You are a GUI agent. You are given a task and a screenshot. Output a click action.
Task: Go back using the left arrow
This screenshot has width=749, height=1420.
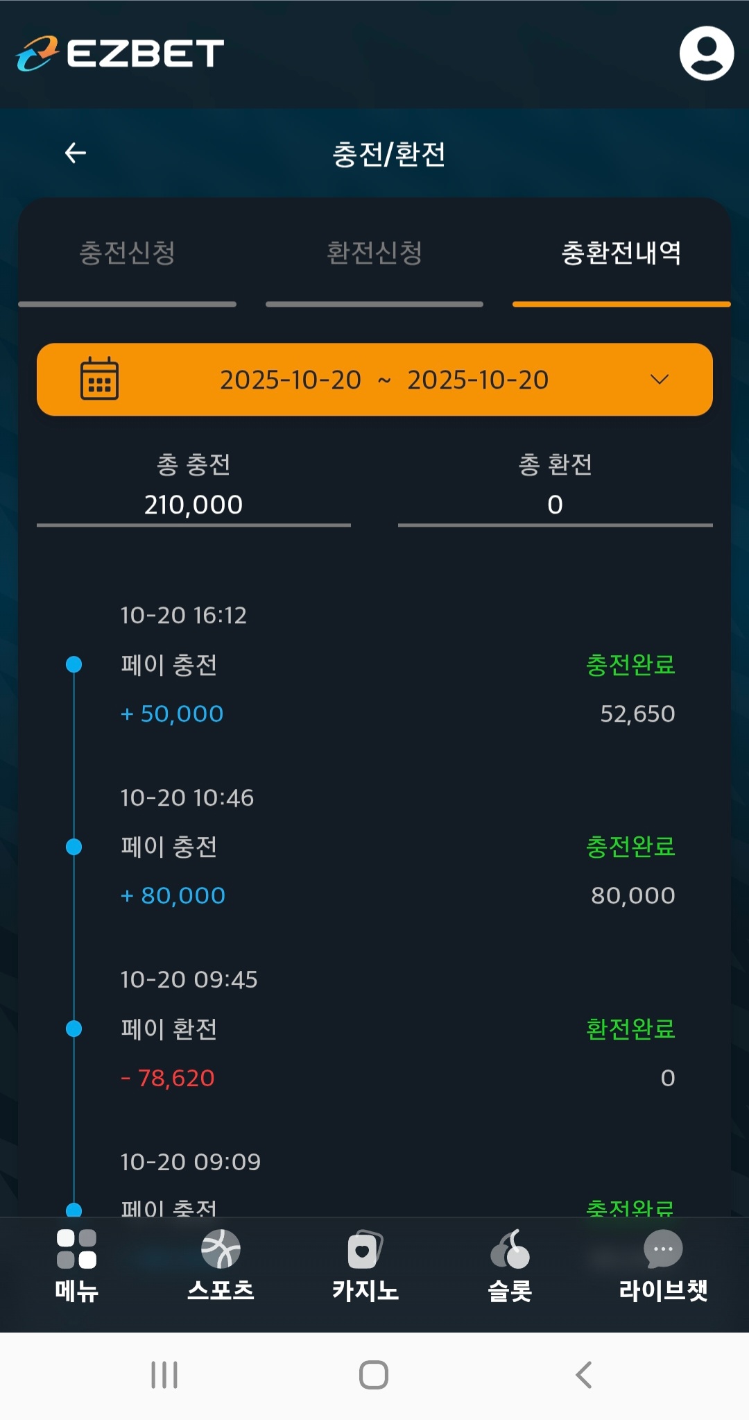75,153
